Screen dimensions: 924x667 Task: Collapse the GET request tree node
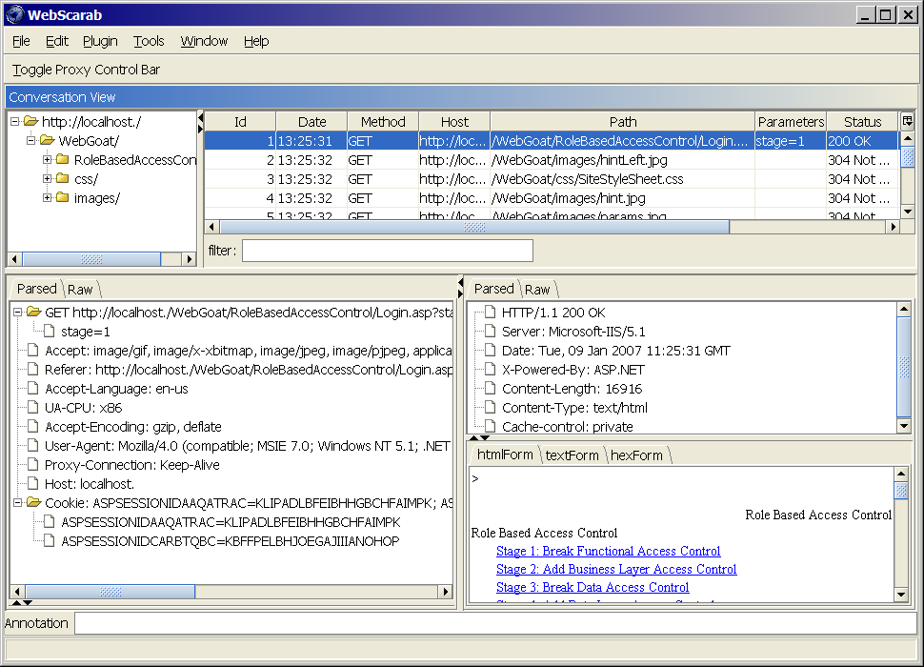pyautogui.click(x=18, y=313)
